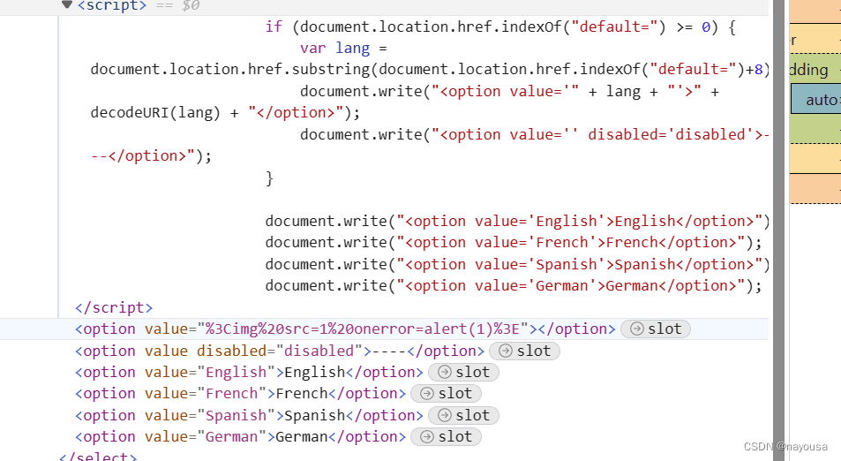Click the closing /script tag
Image resolution: width=841 pixels, height=461 pixels.
[x=114, y=307]
